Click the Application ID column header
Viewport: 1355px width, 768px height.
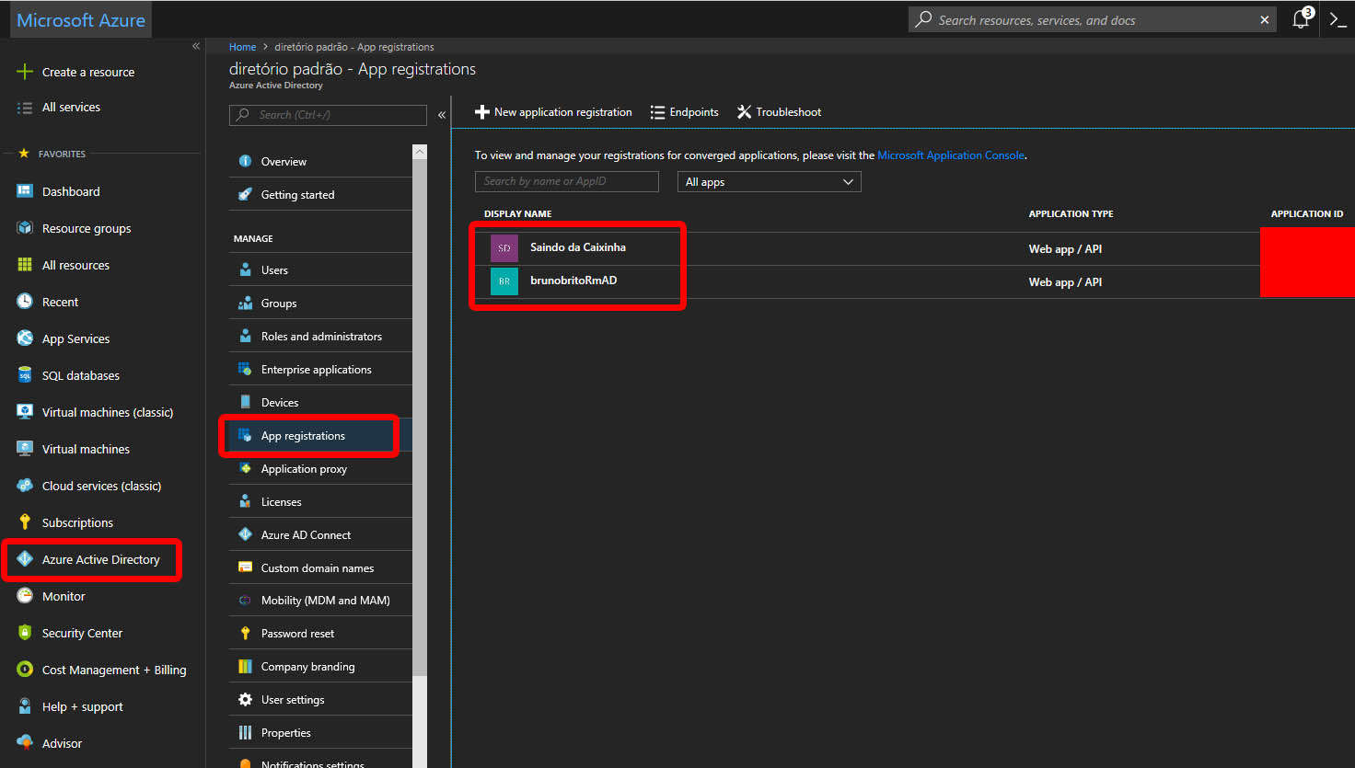(x=1307, y=213)
